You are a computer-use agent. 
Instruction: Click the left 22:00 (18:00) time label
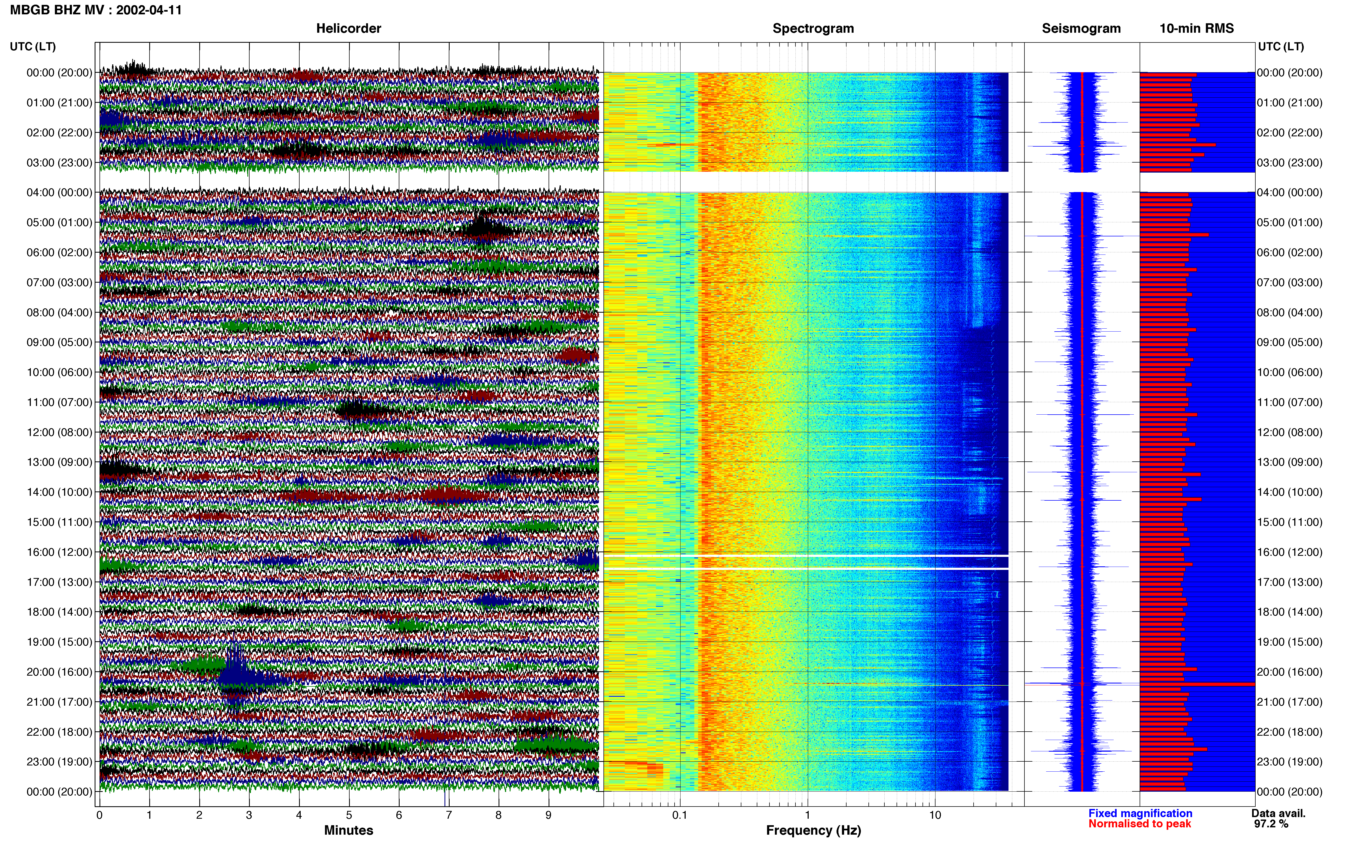59,732
